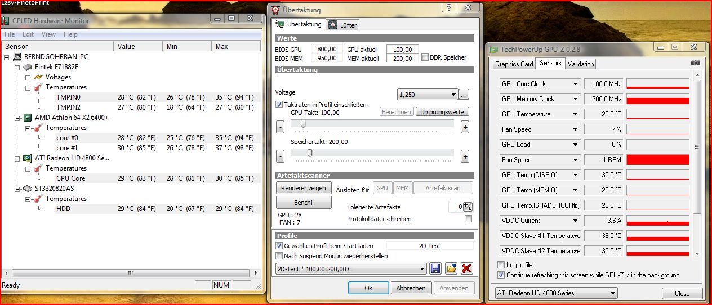This screenshot has height=305, width=712.
Task: Switch to the Lüfter tab
Action: point(342,25)
